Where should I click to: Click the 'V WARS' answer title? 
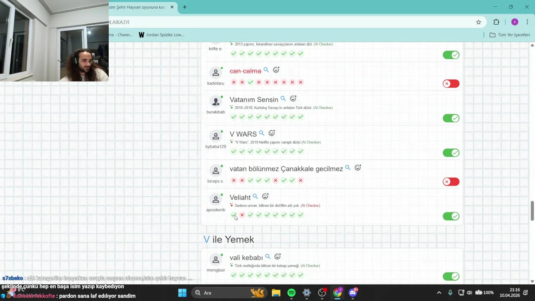243,134
